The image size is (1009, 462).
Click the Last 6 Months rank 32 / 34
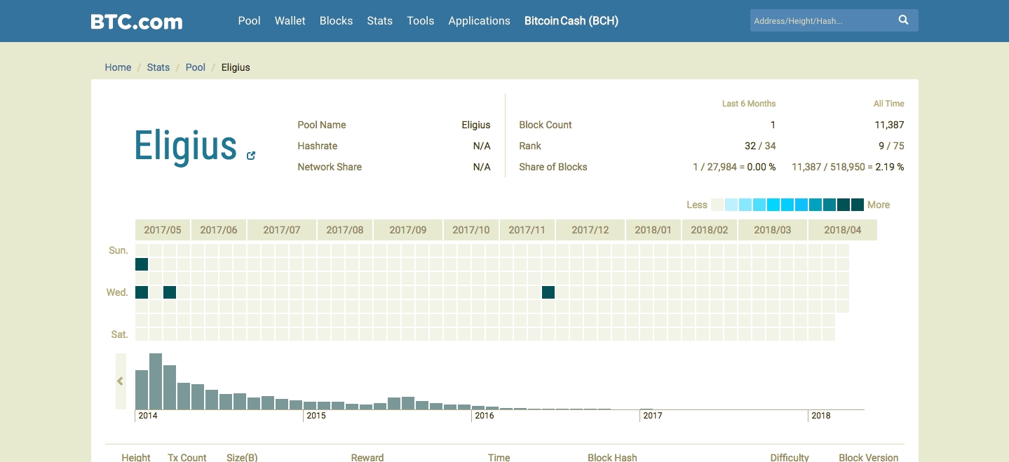(760, 146)
